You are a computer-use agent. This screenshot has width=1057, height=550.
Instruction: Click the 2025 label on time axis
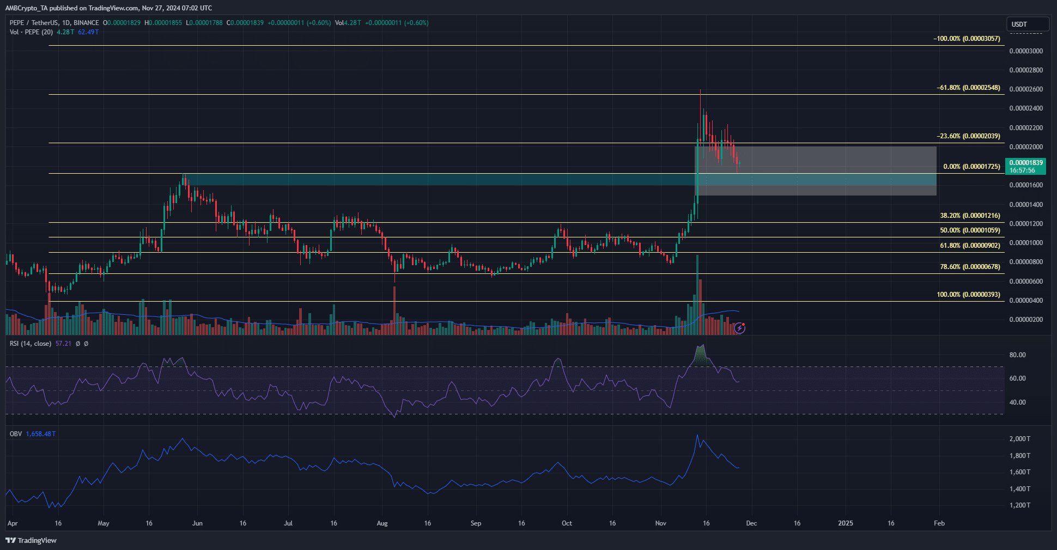pos(846,523)
